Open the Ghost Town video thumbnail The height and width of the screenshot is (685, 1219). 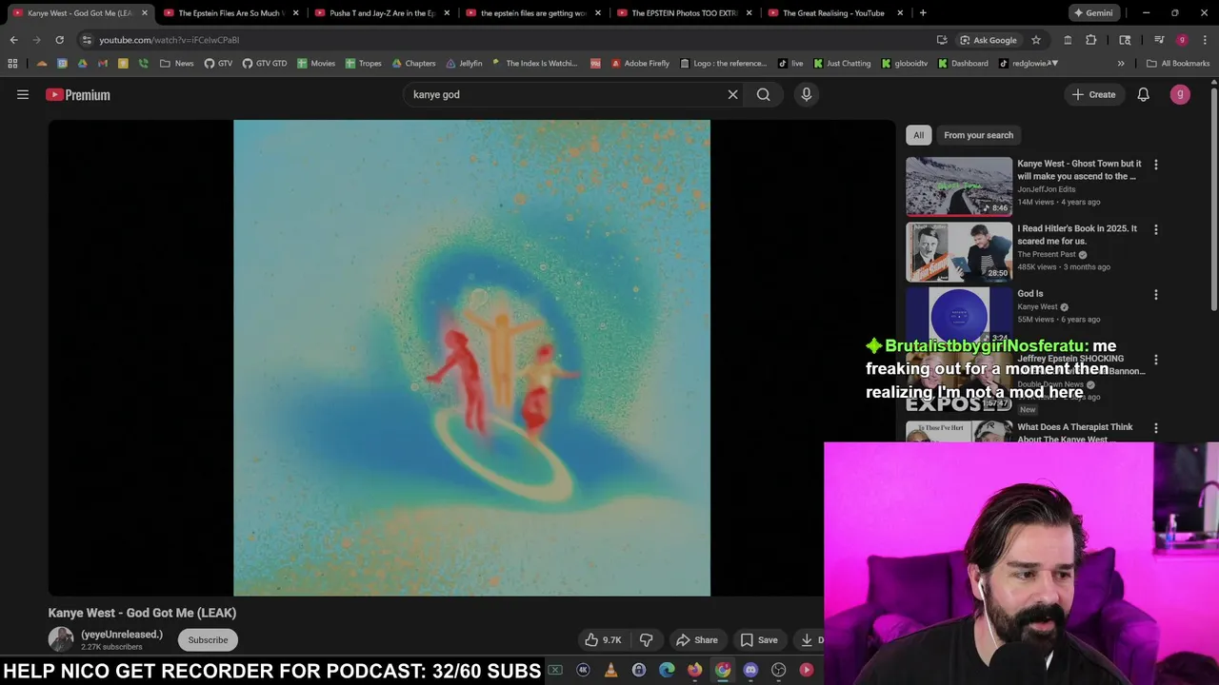click(958, 186)
